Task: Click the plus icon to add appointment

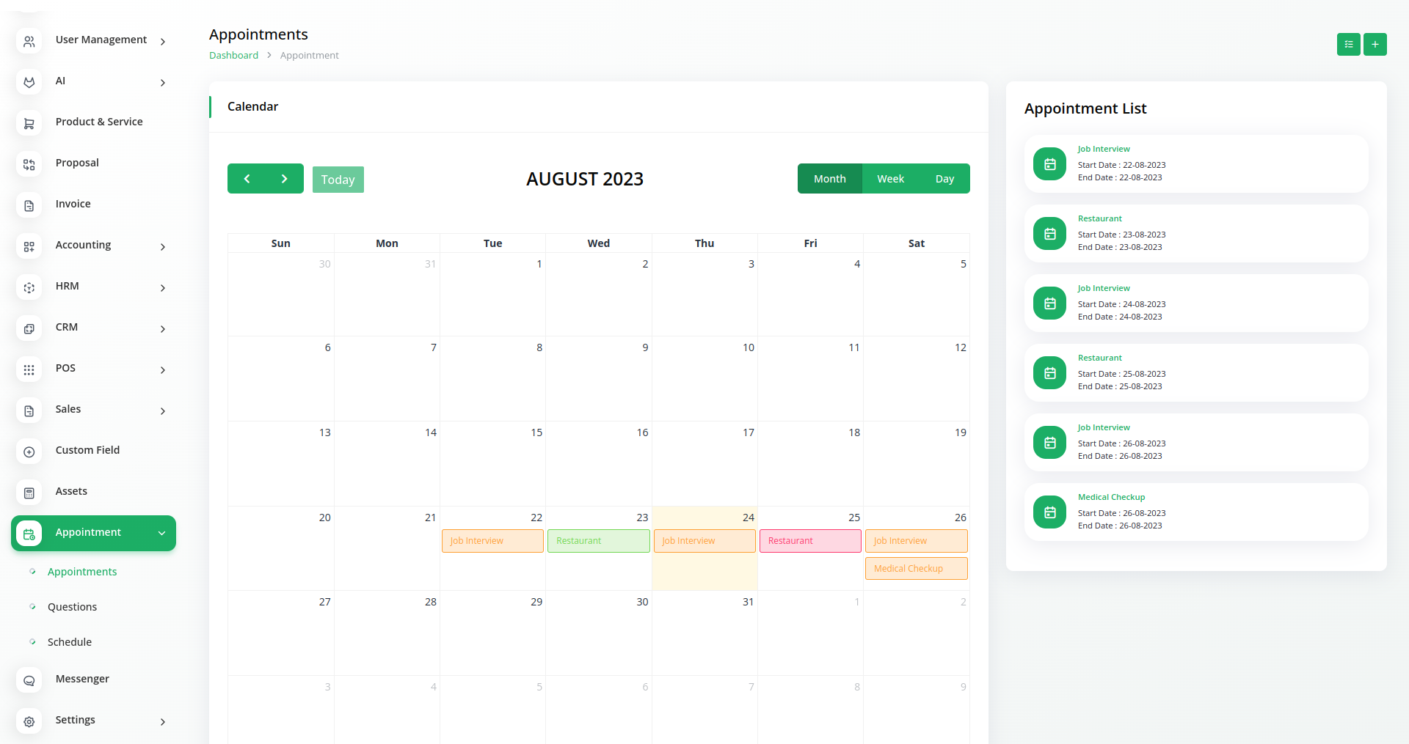Action: coord(1375,45)
